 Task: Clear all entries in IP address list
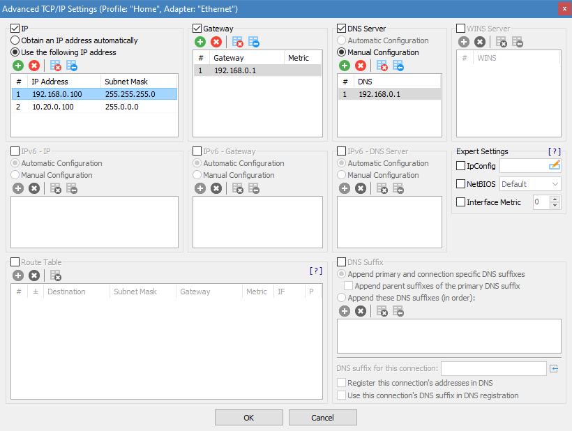55,66
